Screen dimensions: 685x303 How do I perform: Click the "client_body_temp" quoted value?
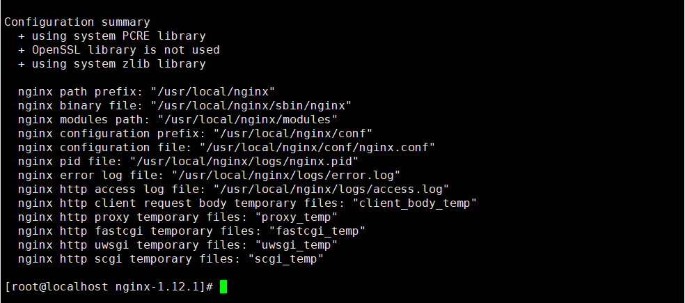coord(414,203)
